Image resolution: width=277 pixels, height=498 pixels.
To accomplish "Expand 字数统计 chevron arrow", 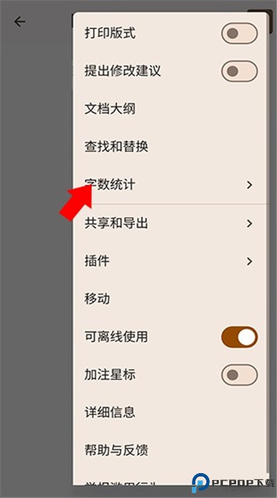I will (250, 185).
